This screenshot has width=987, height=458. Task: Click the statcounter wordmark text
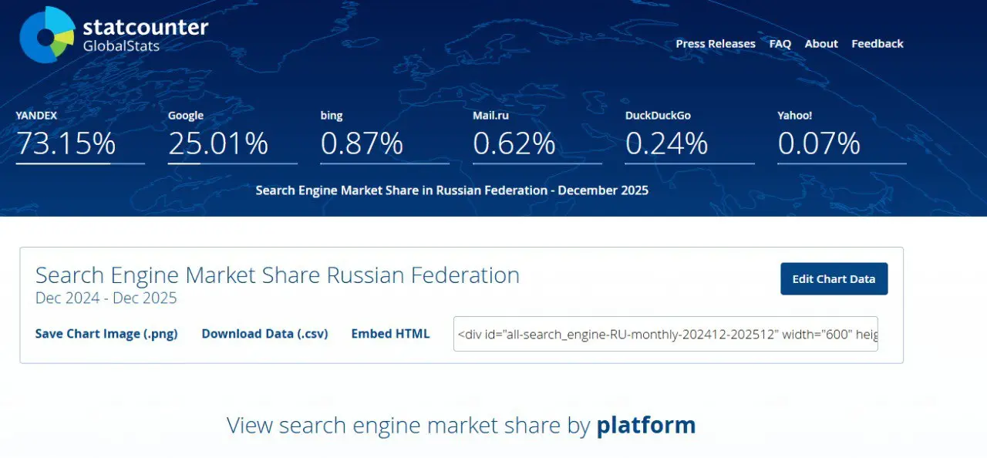click(145, 28)
